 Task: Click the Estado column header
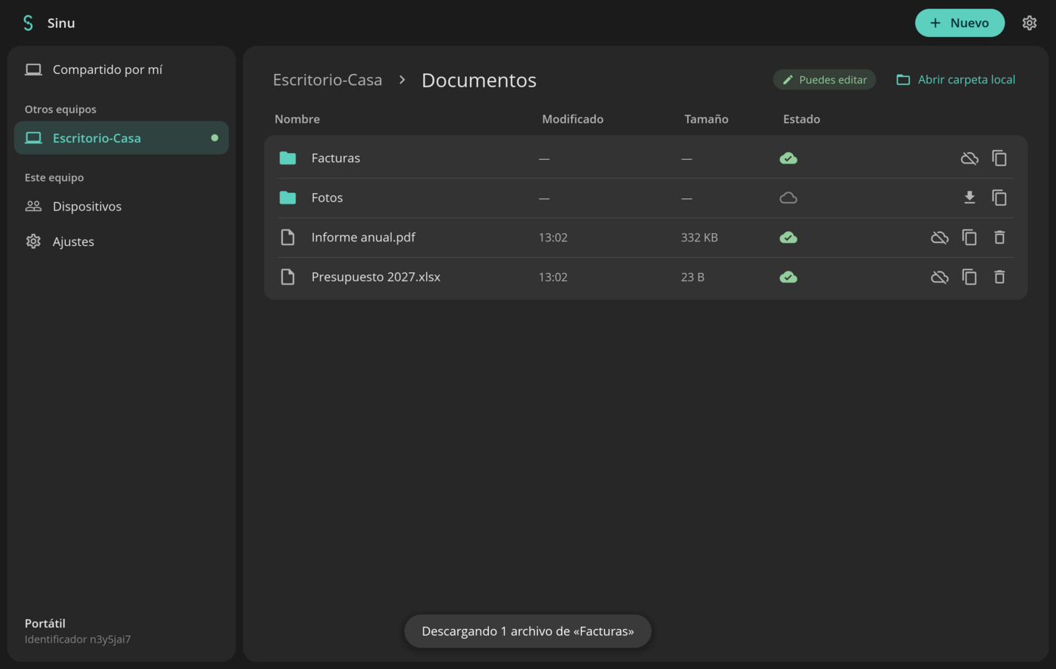(801, 119)
